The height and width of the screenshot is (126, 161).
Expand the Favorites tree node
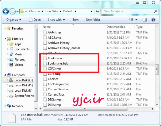coord(5,28)
